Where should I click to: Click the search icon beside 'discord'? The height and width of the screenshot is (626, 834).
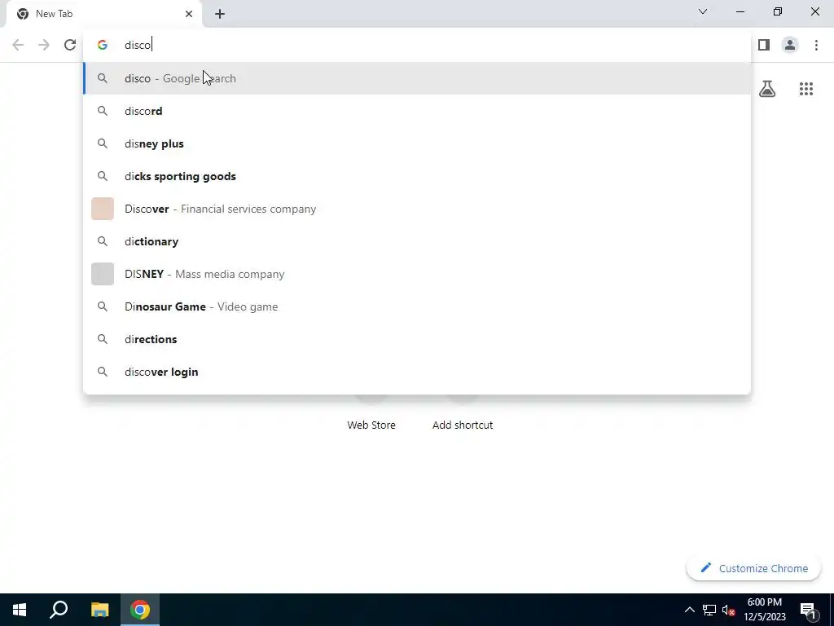pyautogui.click(x=103, y=111)
